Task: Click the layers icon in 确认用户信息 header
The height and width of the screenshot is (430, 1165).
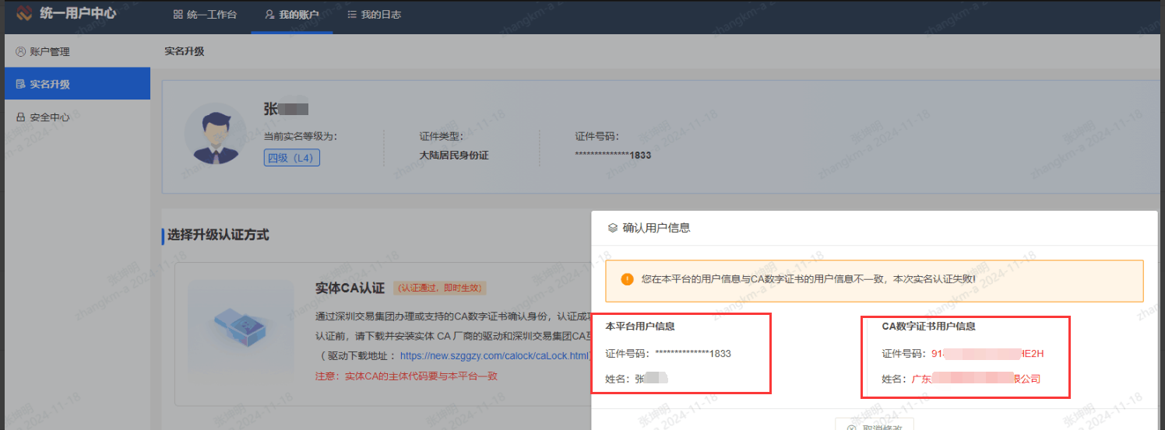Action: click(612, 228)
